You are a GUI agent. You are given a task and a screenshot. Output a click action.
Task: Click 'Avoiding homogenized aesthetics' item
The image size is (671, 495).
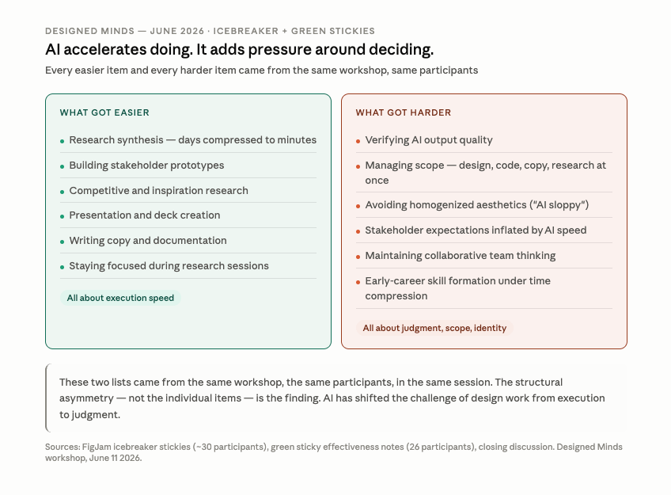tap(484, 205)
